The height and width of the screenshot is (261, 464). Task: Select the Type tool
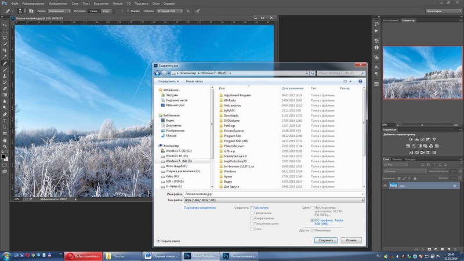[5, 121]
